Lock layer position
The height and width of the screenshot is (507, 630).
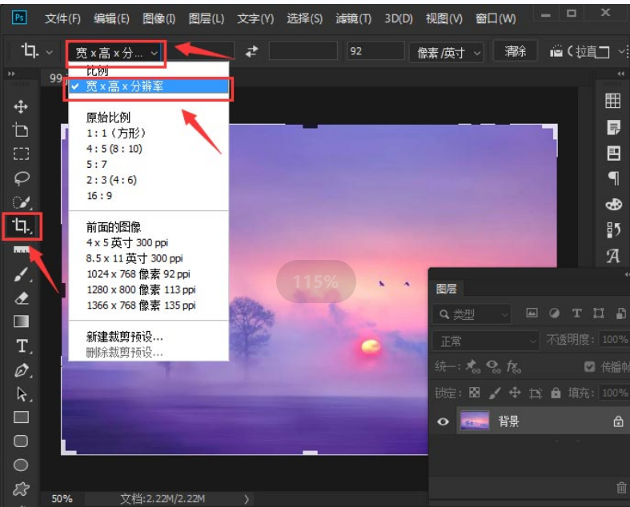pos(515,392)
